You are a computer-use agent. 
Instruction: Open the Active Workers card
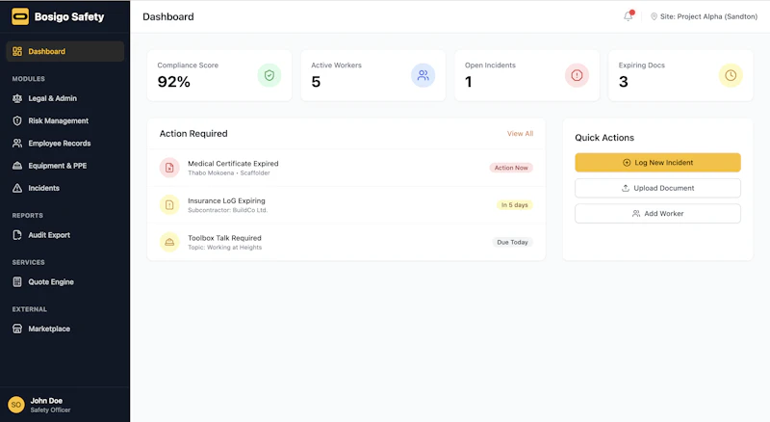[373, 75]
